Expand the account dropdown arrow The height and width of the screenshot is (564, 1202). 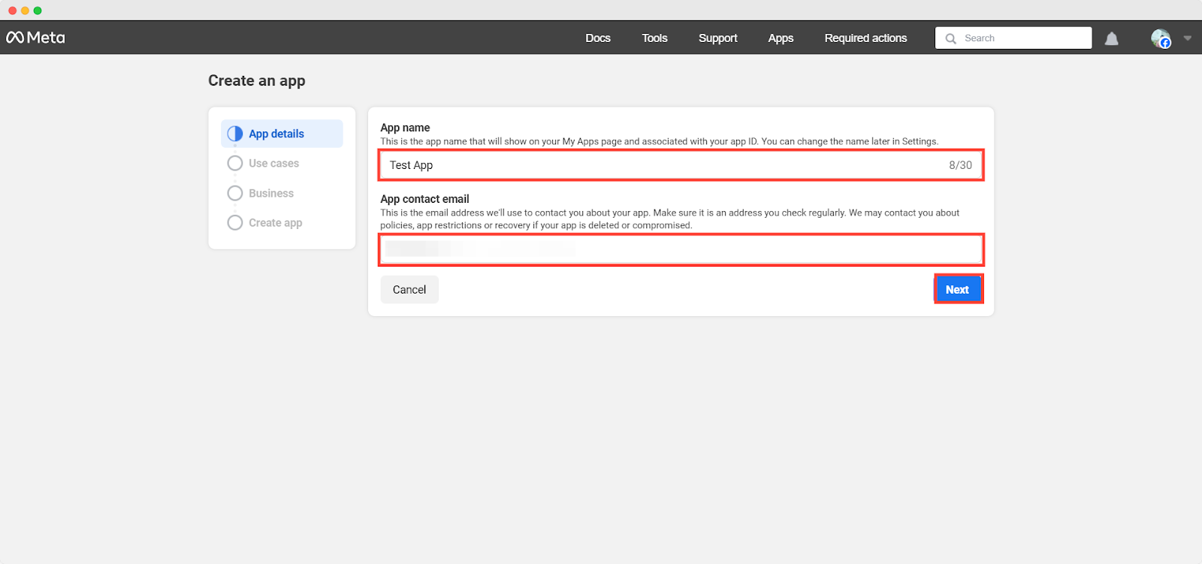pyautogui.click(x=1188, y=38)
